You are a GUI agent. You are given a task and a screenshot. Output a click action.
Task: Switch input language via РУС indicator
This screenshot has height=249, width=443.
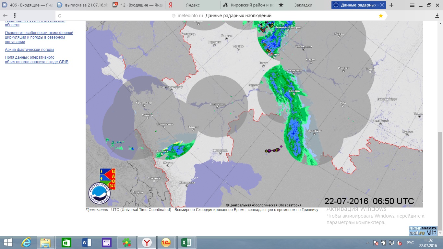coord(410,243)
